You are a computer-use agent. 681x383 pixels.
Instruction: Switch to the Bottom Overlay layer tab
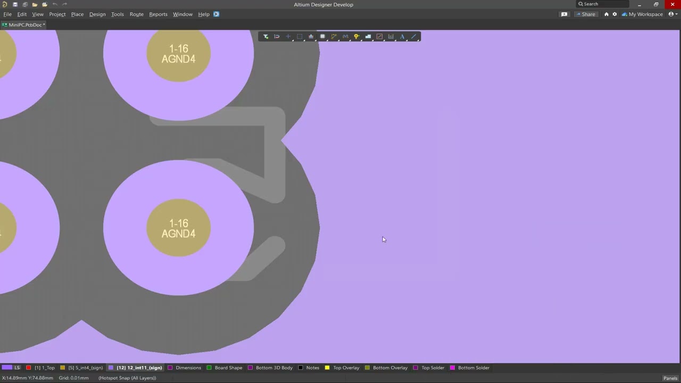386,368
